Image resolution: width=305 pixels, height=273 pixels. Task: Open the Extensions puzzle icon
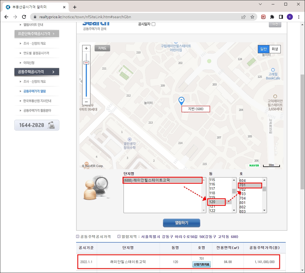pos(272,17)
